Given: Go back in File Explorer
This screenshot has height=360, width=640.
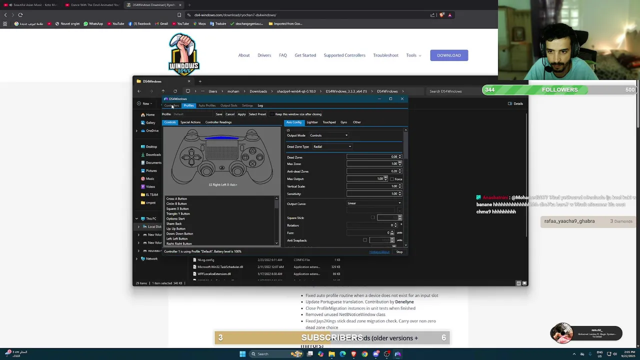Looking at the screenshot, I should click(x=139, y=91).
